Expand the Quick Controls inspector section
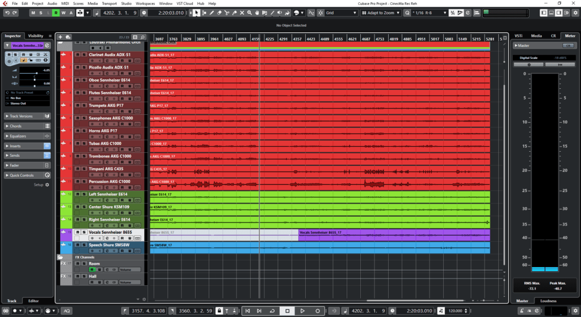Screen dimensions: 581x317 click(x=27, y=175)
